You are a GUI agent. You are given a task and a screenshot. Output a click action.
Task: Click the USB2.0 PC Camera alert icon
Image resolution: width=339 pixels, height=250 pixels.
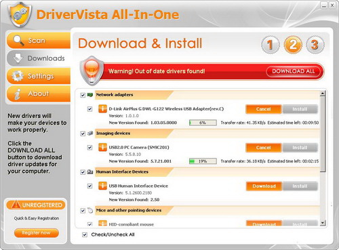coord(102,147)
